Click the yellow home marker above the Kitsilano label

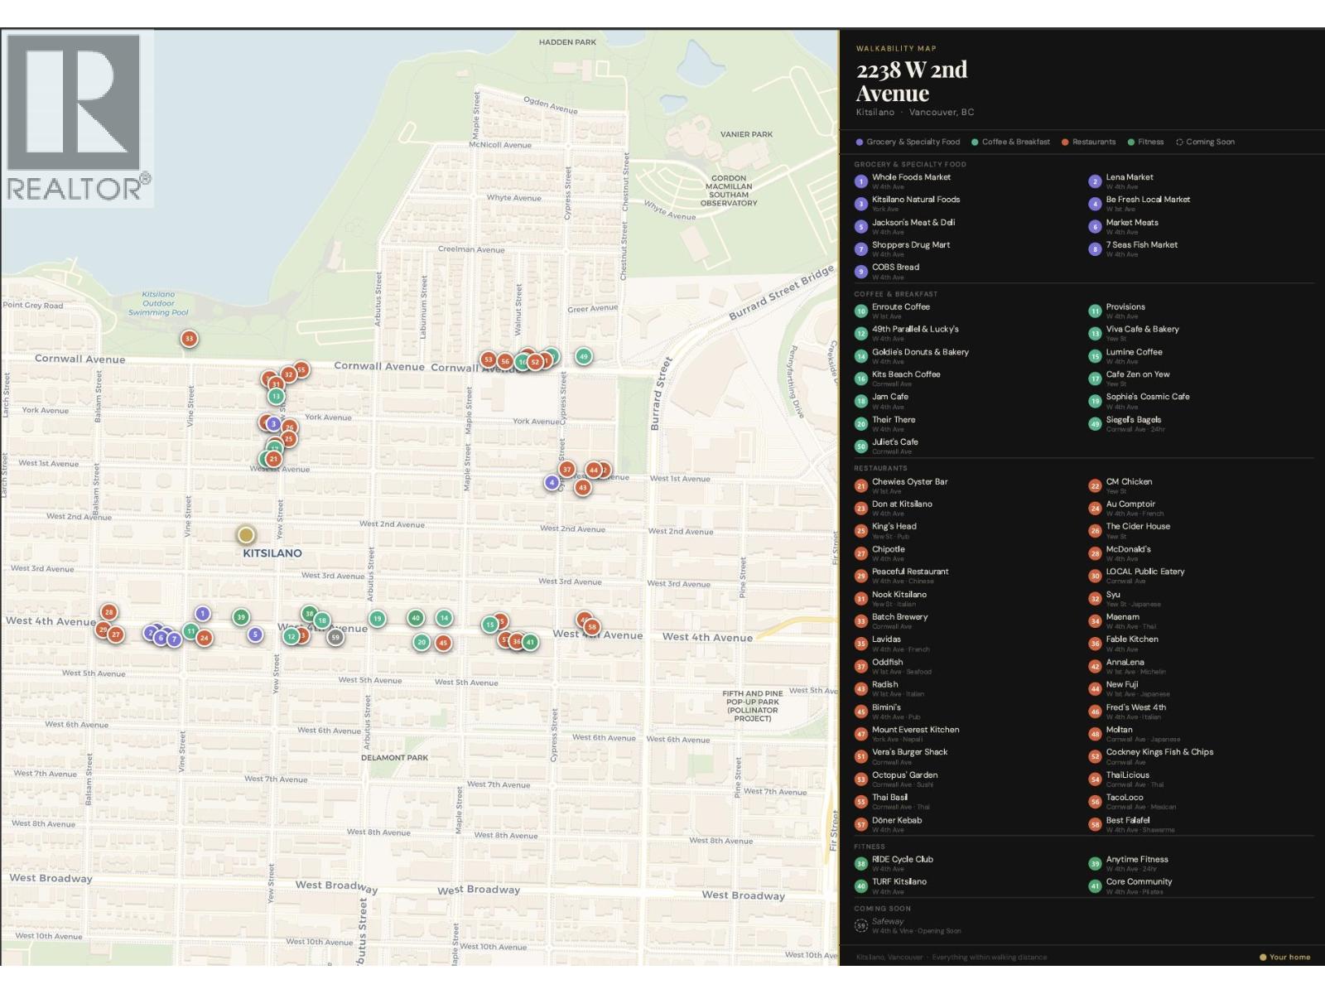pyautogui.click(x=246, y=535)
